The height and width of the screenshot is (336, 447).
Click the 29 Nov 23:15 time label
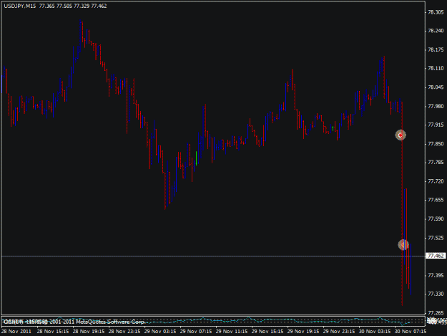pos(339,332)
